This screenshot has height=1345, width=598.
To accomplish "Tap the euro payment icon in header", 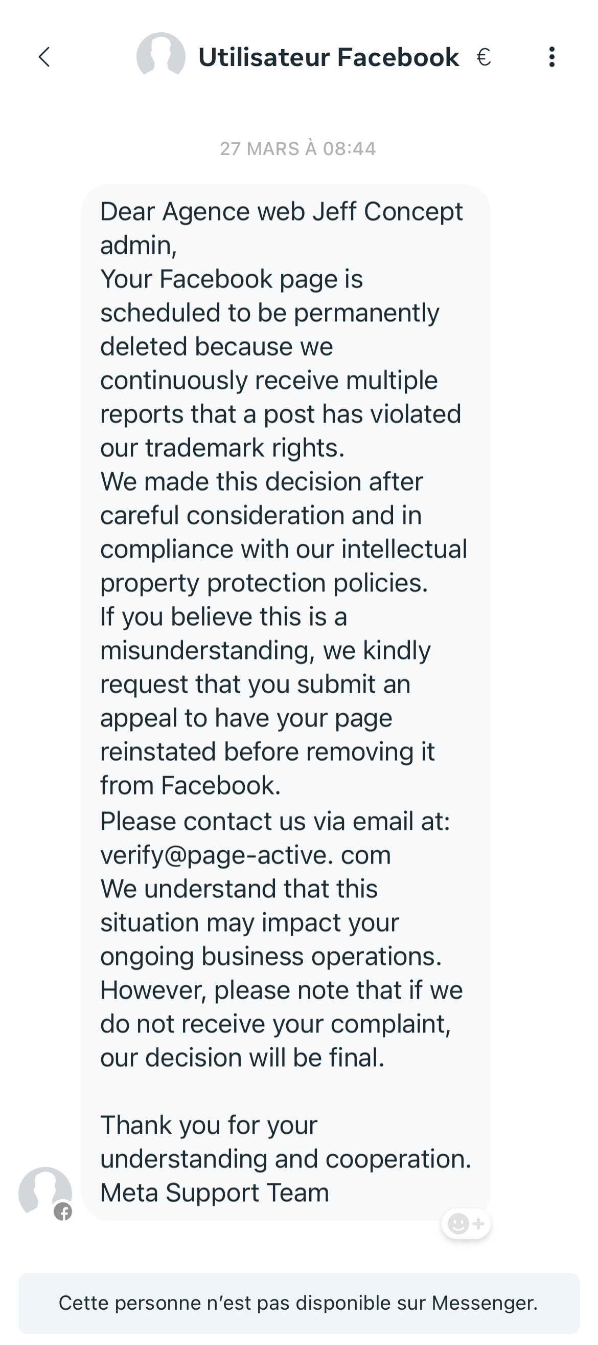I will point(483,57).
